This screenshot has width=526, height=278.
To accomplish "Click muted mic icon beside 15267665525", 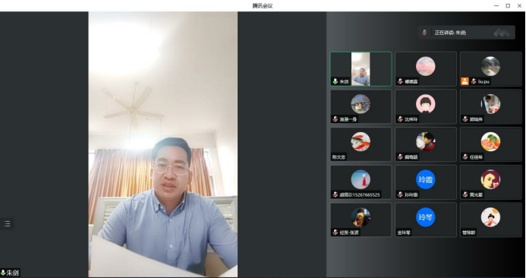I will (335, 194).
